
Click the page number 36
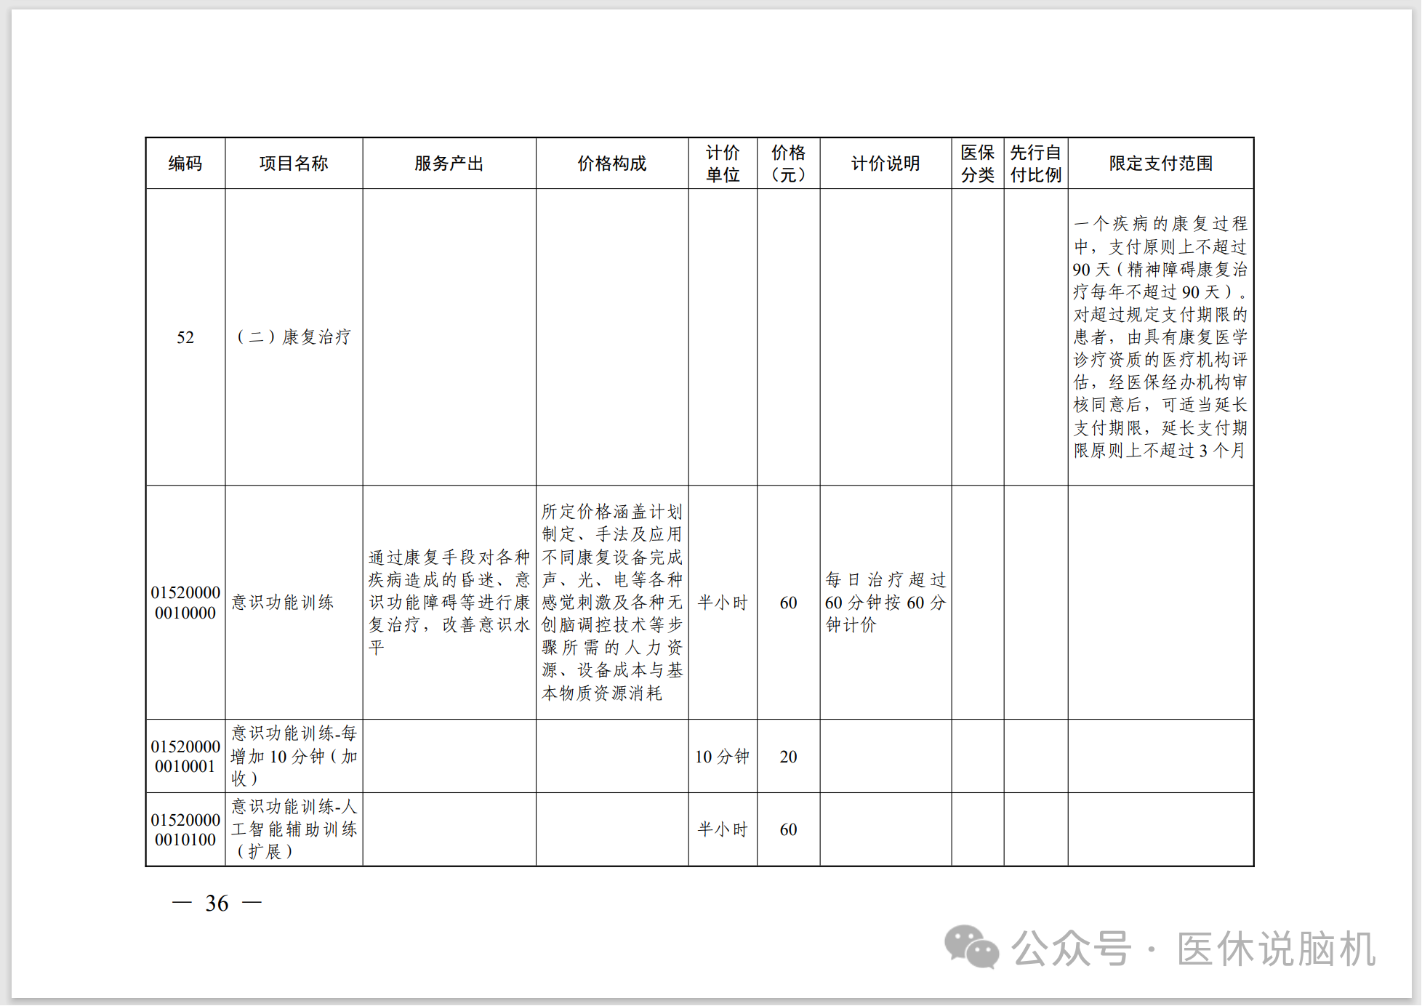(x=217, y=904)
